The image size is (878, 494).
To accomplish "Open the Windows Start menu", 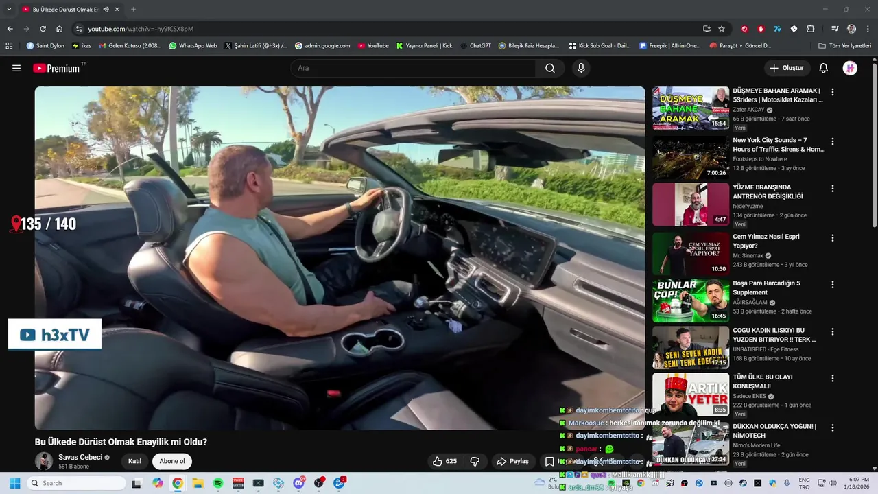I will click(x=14, y=483).
